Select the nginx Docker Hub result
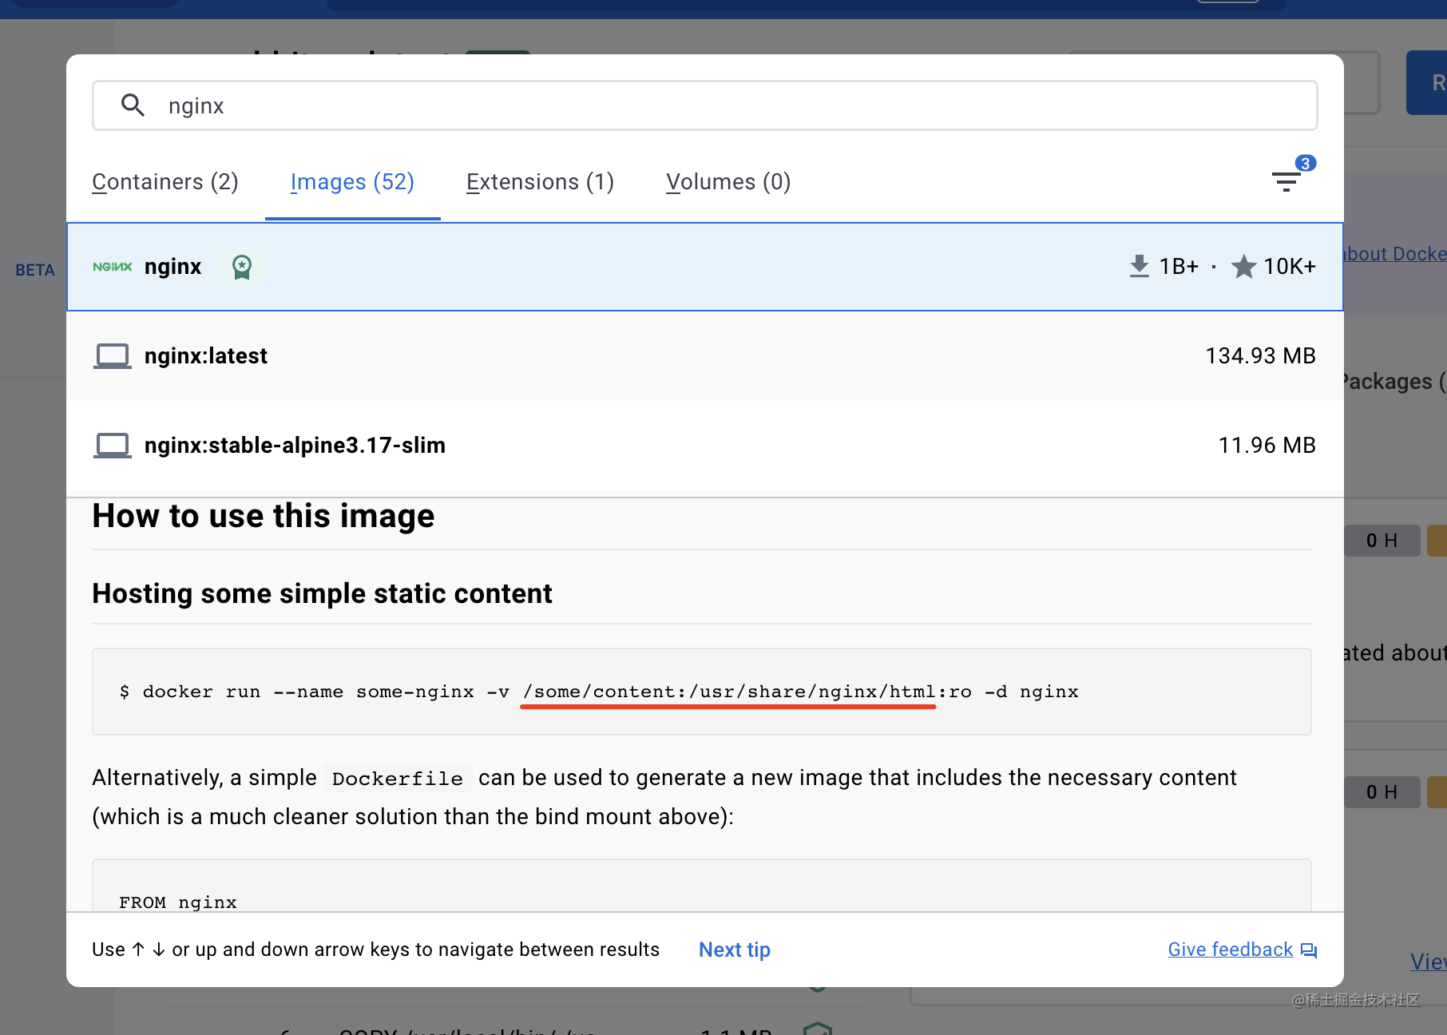 pos(639,267)
